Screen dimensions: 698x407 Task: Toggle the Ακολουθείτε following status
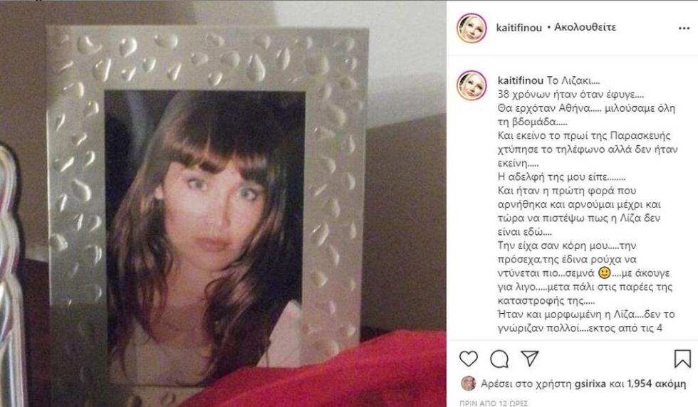[x=585, y=27]
